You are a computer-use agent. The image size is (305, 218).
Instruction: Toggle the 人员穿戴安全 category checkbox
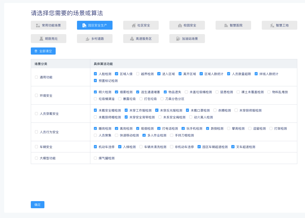tap(36, 114)
